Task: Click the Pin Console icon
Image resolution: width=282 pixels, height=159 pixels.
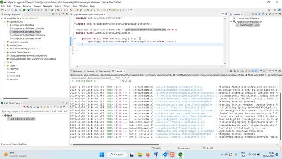Action: (260, 71)
